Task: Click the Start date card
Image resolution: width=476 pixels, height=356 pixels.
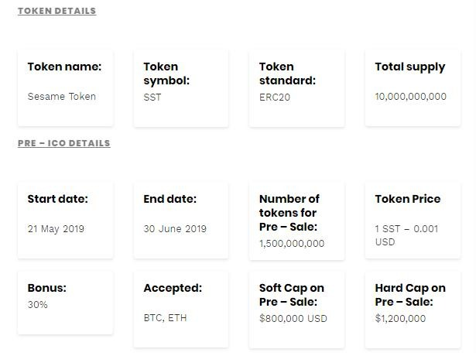Action: click(x=65, y=221)
